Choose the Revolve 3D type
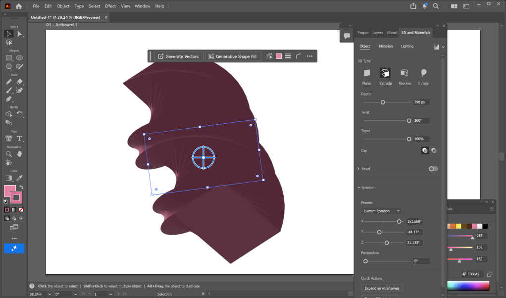506x298 pixels. pos(405,73)
